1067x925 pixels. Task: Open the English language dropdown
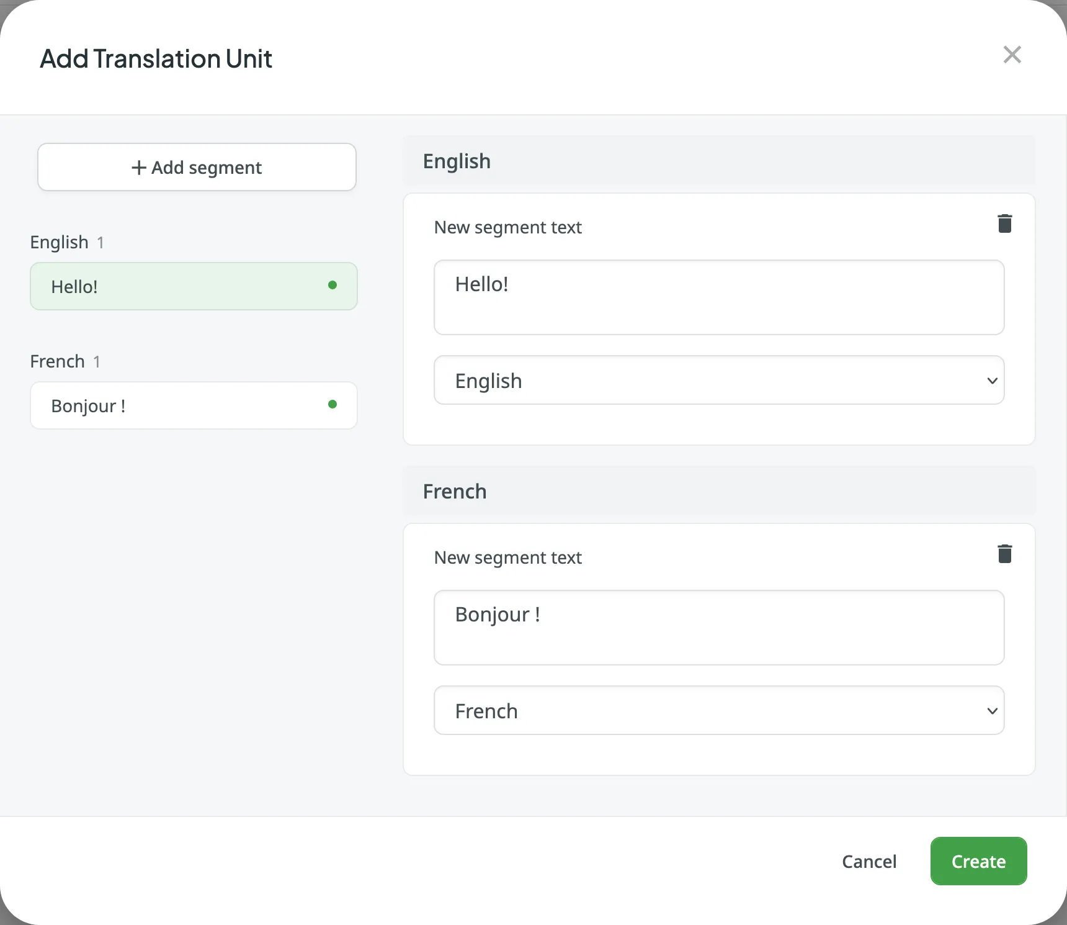718,381
